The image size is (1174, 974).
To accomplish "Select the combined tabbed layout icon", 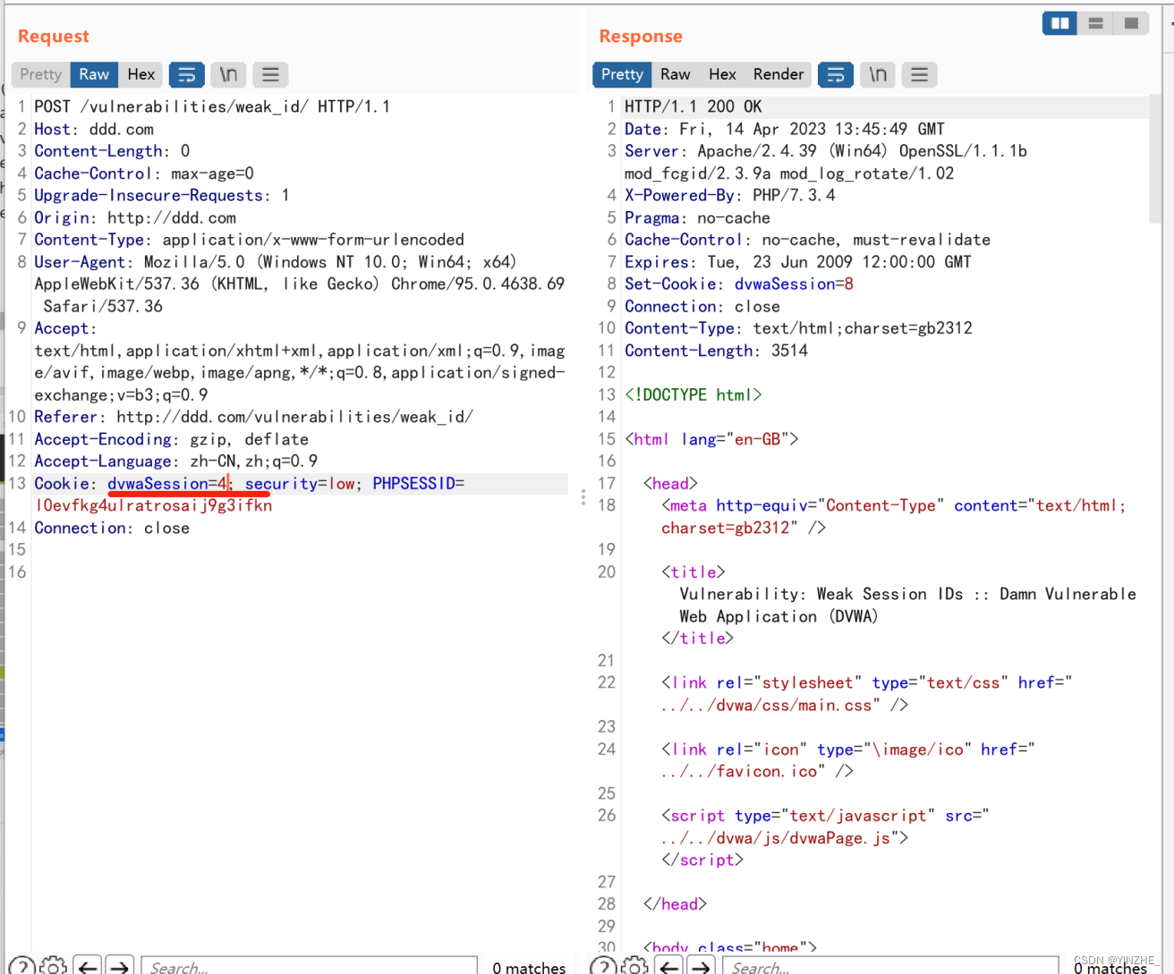I will [x=1131, y=23].
